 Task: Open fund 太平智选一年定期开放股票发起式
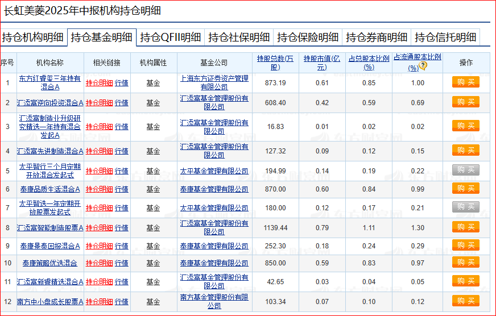[x=50, y=207]
